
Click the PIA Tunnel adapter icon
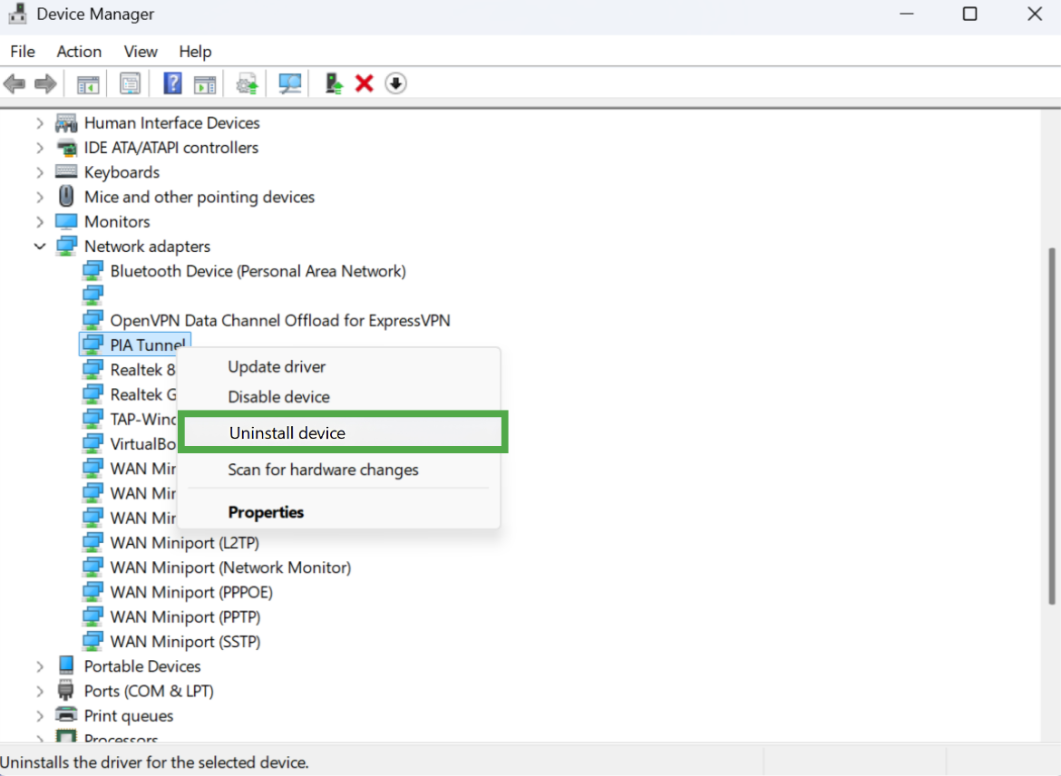92,344
